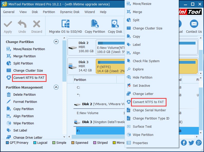Choose Check File System from context menu
This screenshot has height=152, width=204.
[152, 61]
